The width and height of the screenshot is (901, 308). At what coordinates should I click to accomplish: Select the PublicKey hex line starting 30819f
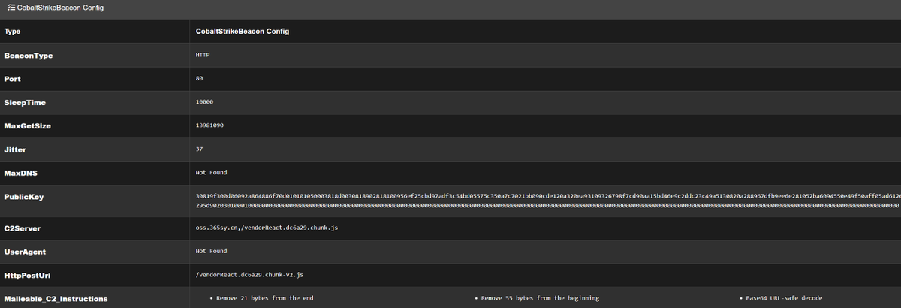[x=548, y=196]
